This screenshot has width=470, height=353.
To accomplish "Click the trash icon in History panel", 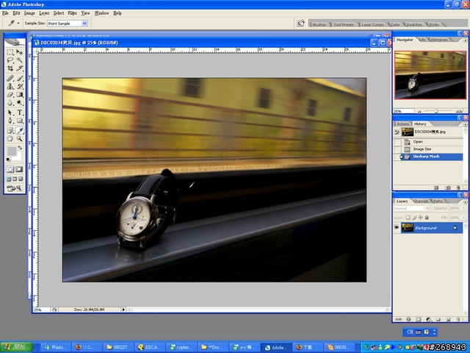I will coord(458,188).
